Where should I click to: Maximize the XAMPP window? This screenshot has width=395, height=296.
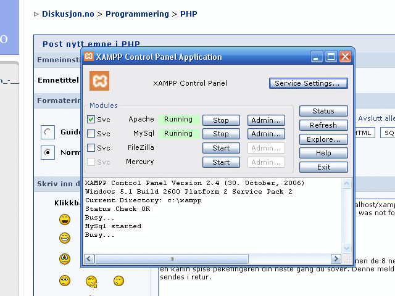[x=331, y=57]
